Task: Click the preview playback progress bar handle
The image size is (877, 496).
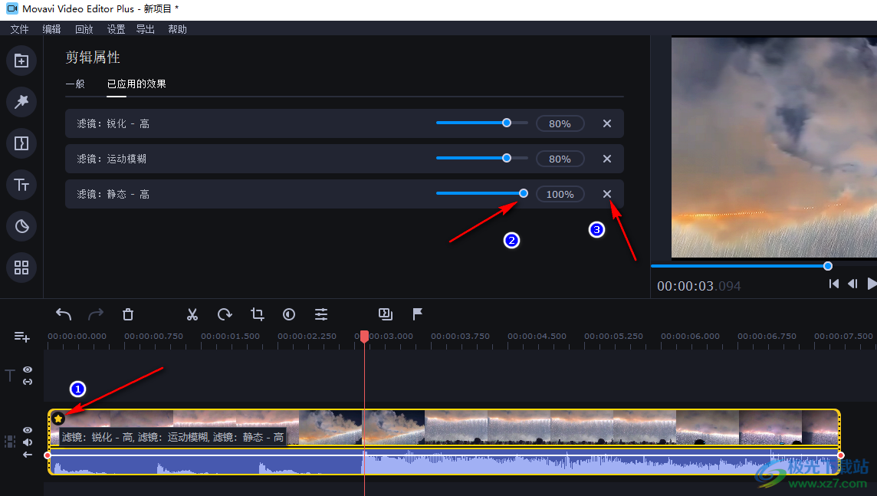Action: tap(828, 266)
